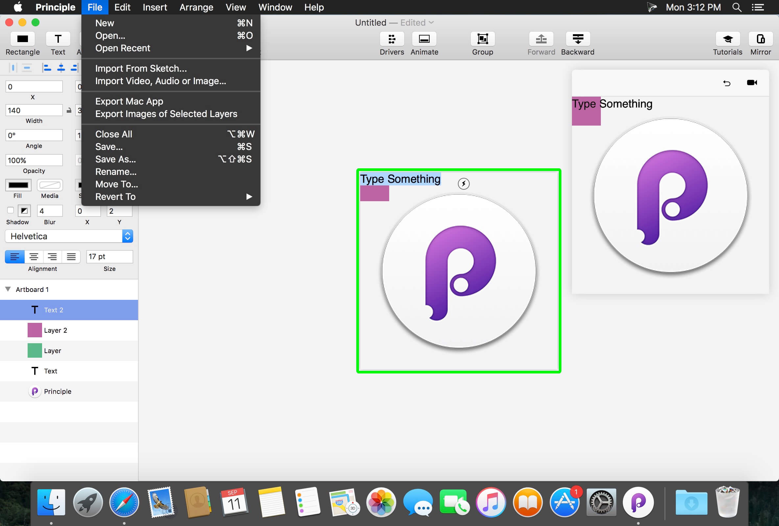Click the Record video icon in preview
The height and width of the screenshot is (526, 779).
click(752, 82)
